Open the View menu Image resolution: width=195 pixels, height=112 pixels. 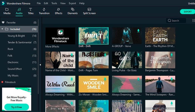(63, 3)
